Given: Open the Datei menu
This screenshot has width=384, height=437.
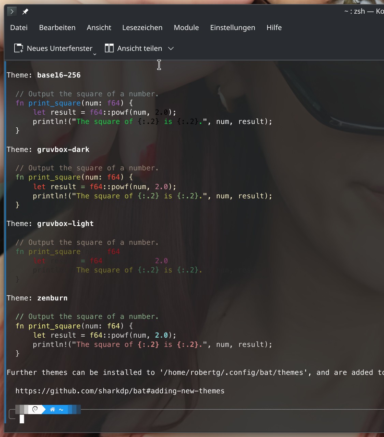Looking at the screenshot, I should click(x=19, y=28).
